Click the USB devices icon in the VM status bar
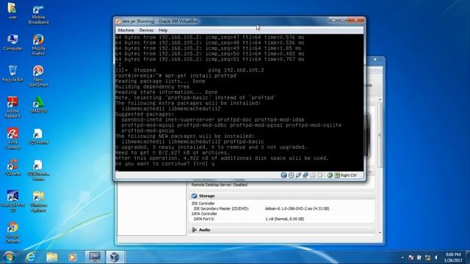The height and width of the screenshot is (264, 470). point(298,175)
